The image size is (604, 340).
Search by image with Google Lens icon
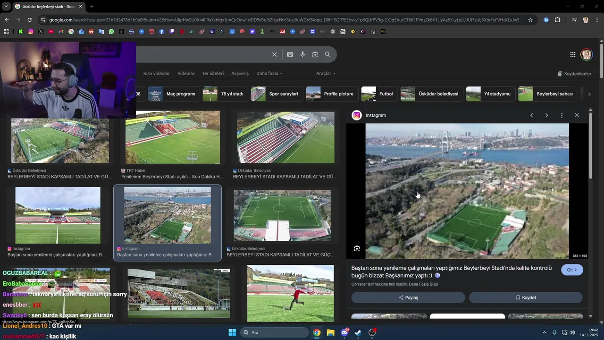315,54
